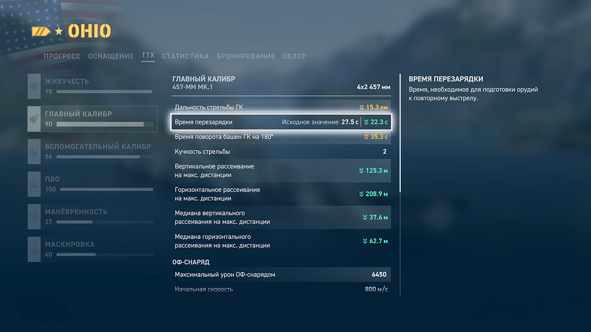
Task: Click the 4x2 457 мм gun layout
Action: tap(373, 87)
